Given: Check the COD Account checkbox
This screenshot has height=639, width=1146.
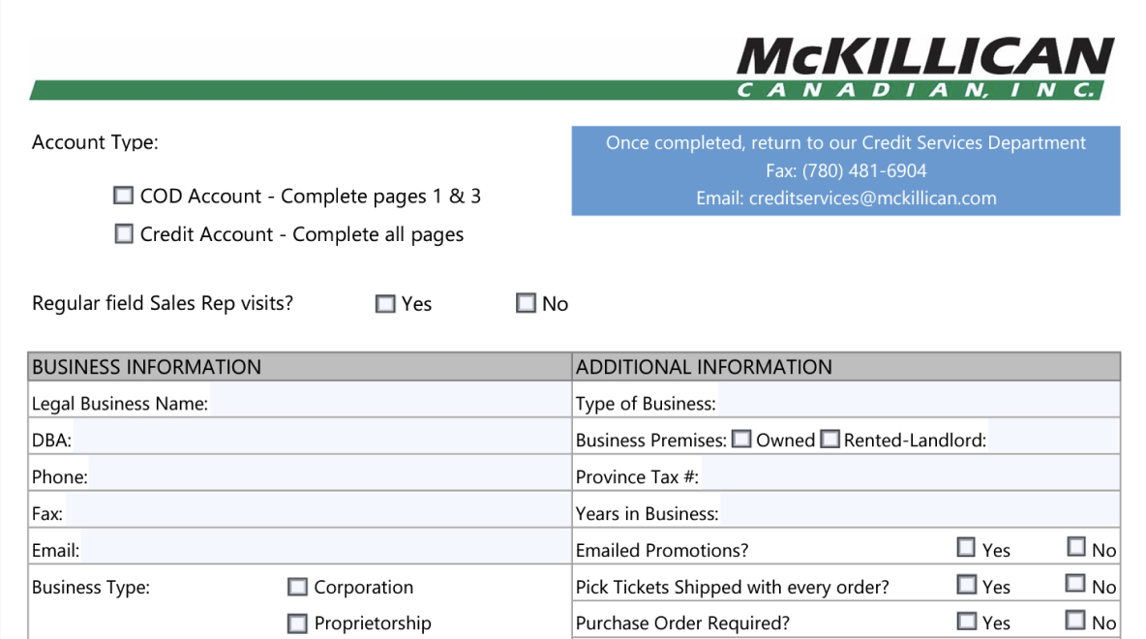Looking at the screenshot, I should (123, 196).
